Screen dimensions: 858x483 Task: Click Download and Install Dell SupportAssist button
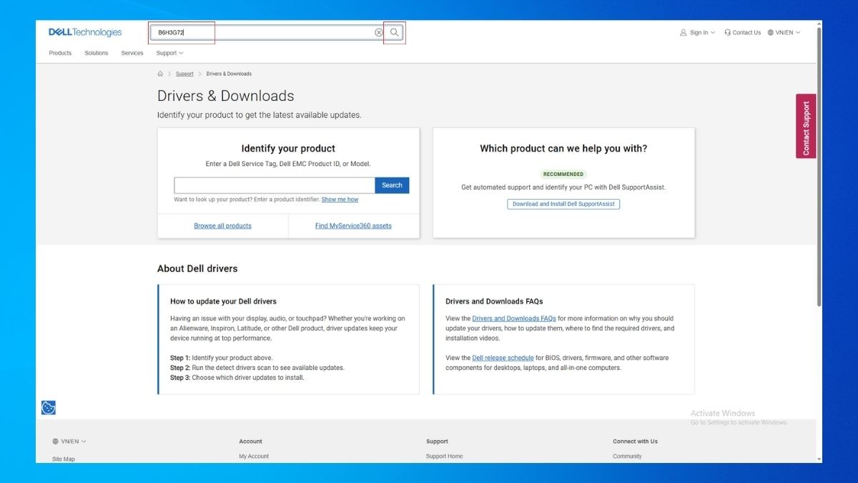click(x=563, y=204)
